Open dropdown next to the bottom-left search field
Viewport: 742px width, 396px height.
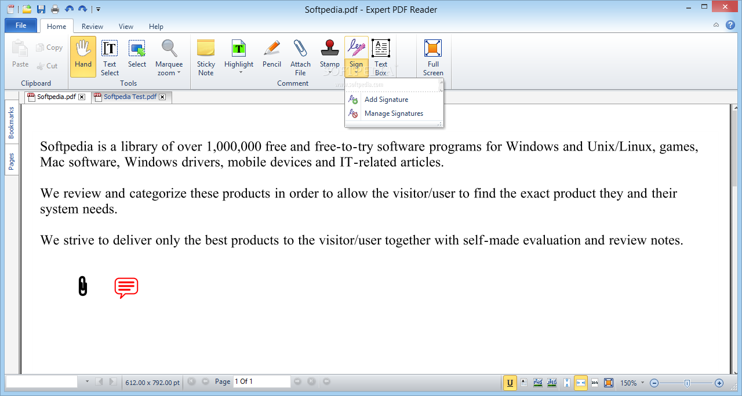click(x=87, y=382)
